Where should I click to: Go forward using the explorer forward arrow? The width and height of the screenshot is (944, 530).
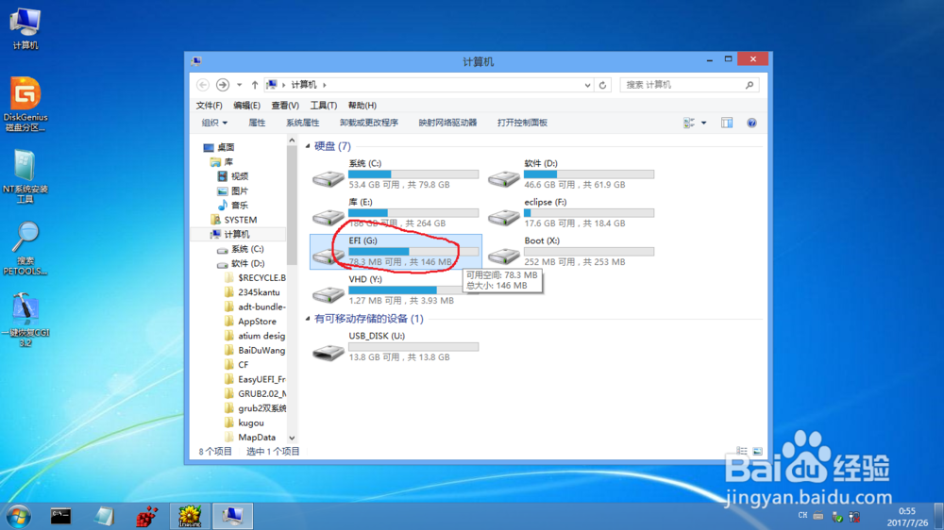pyautogui.click(x=223, y=85)
